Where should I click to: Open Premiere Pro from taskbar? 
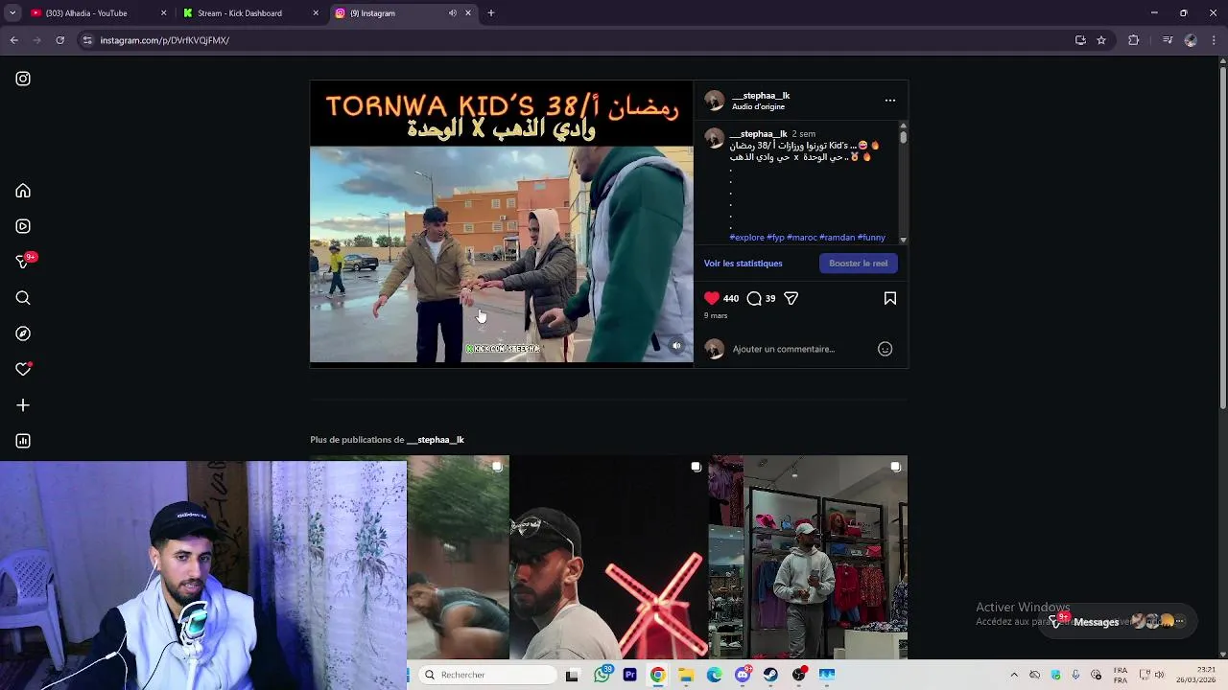tap(629, 675)
